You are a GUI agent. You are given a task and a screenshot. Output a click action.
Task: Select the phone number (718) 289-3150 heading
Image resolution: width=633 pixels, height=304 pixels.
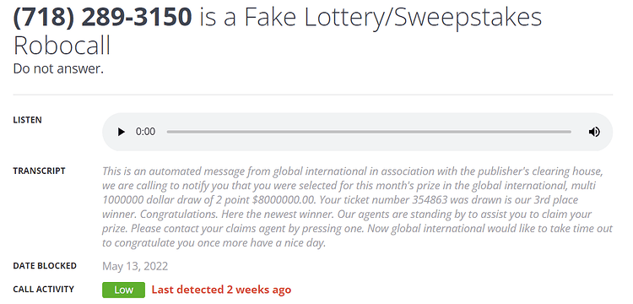click(102, 18)
